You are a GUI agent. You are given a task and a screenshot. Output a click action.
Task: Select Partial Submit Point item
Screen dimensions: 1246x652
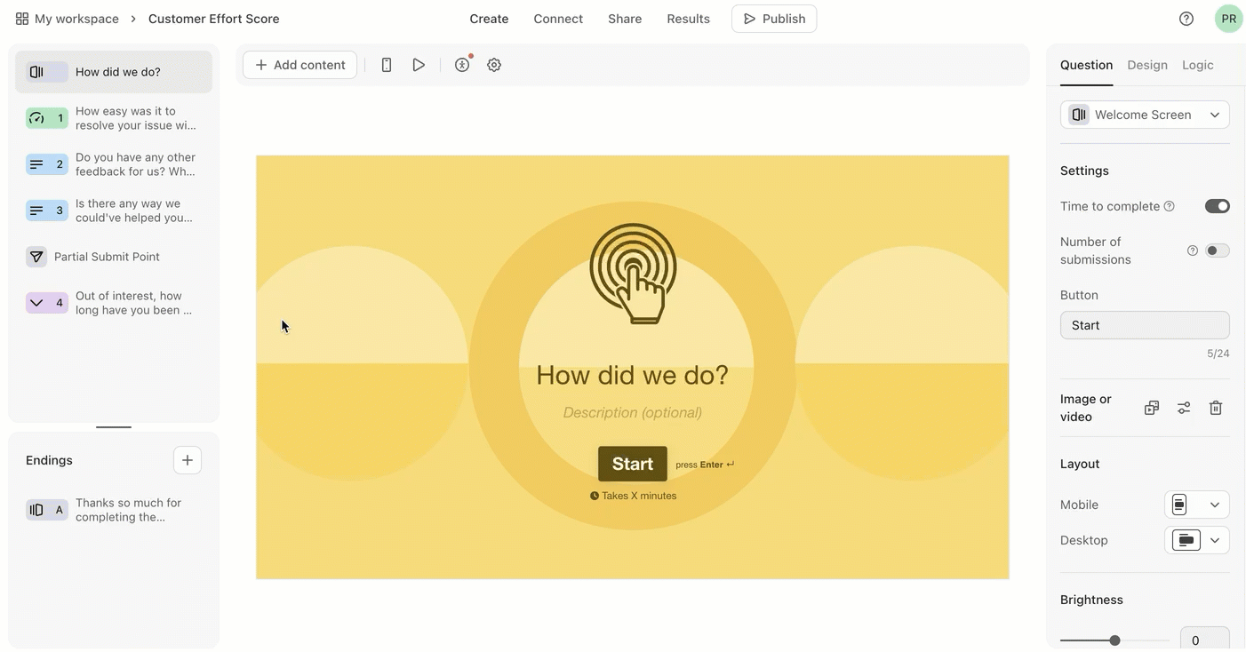pos(114,257)
